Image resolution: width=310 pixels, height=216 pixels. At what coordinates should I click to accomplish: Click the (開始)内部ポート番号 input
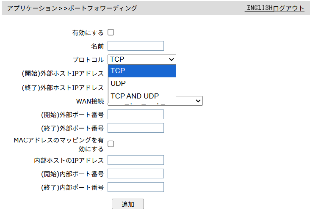pyautogui.click(x=136, y=174)
